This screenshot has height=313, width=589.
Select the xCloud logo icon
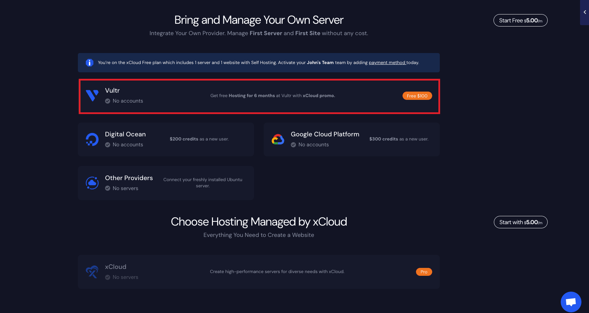coord(92,272)
